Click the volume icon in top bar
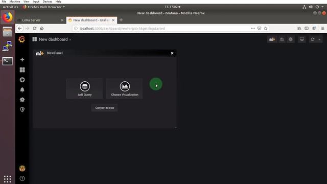The width and height of the screenshot is (327, 184). click(x=311, y=7)
